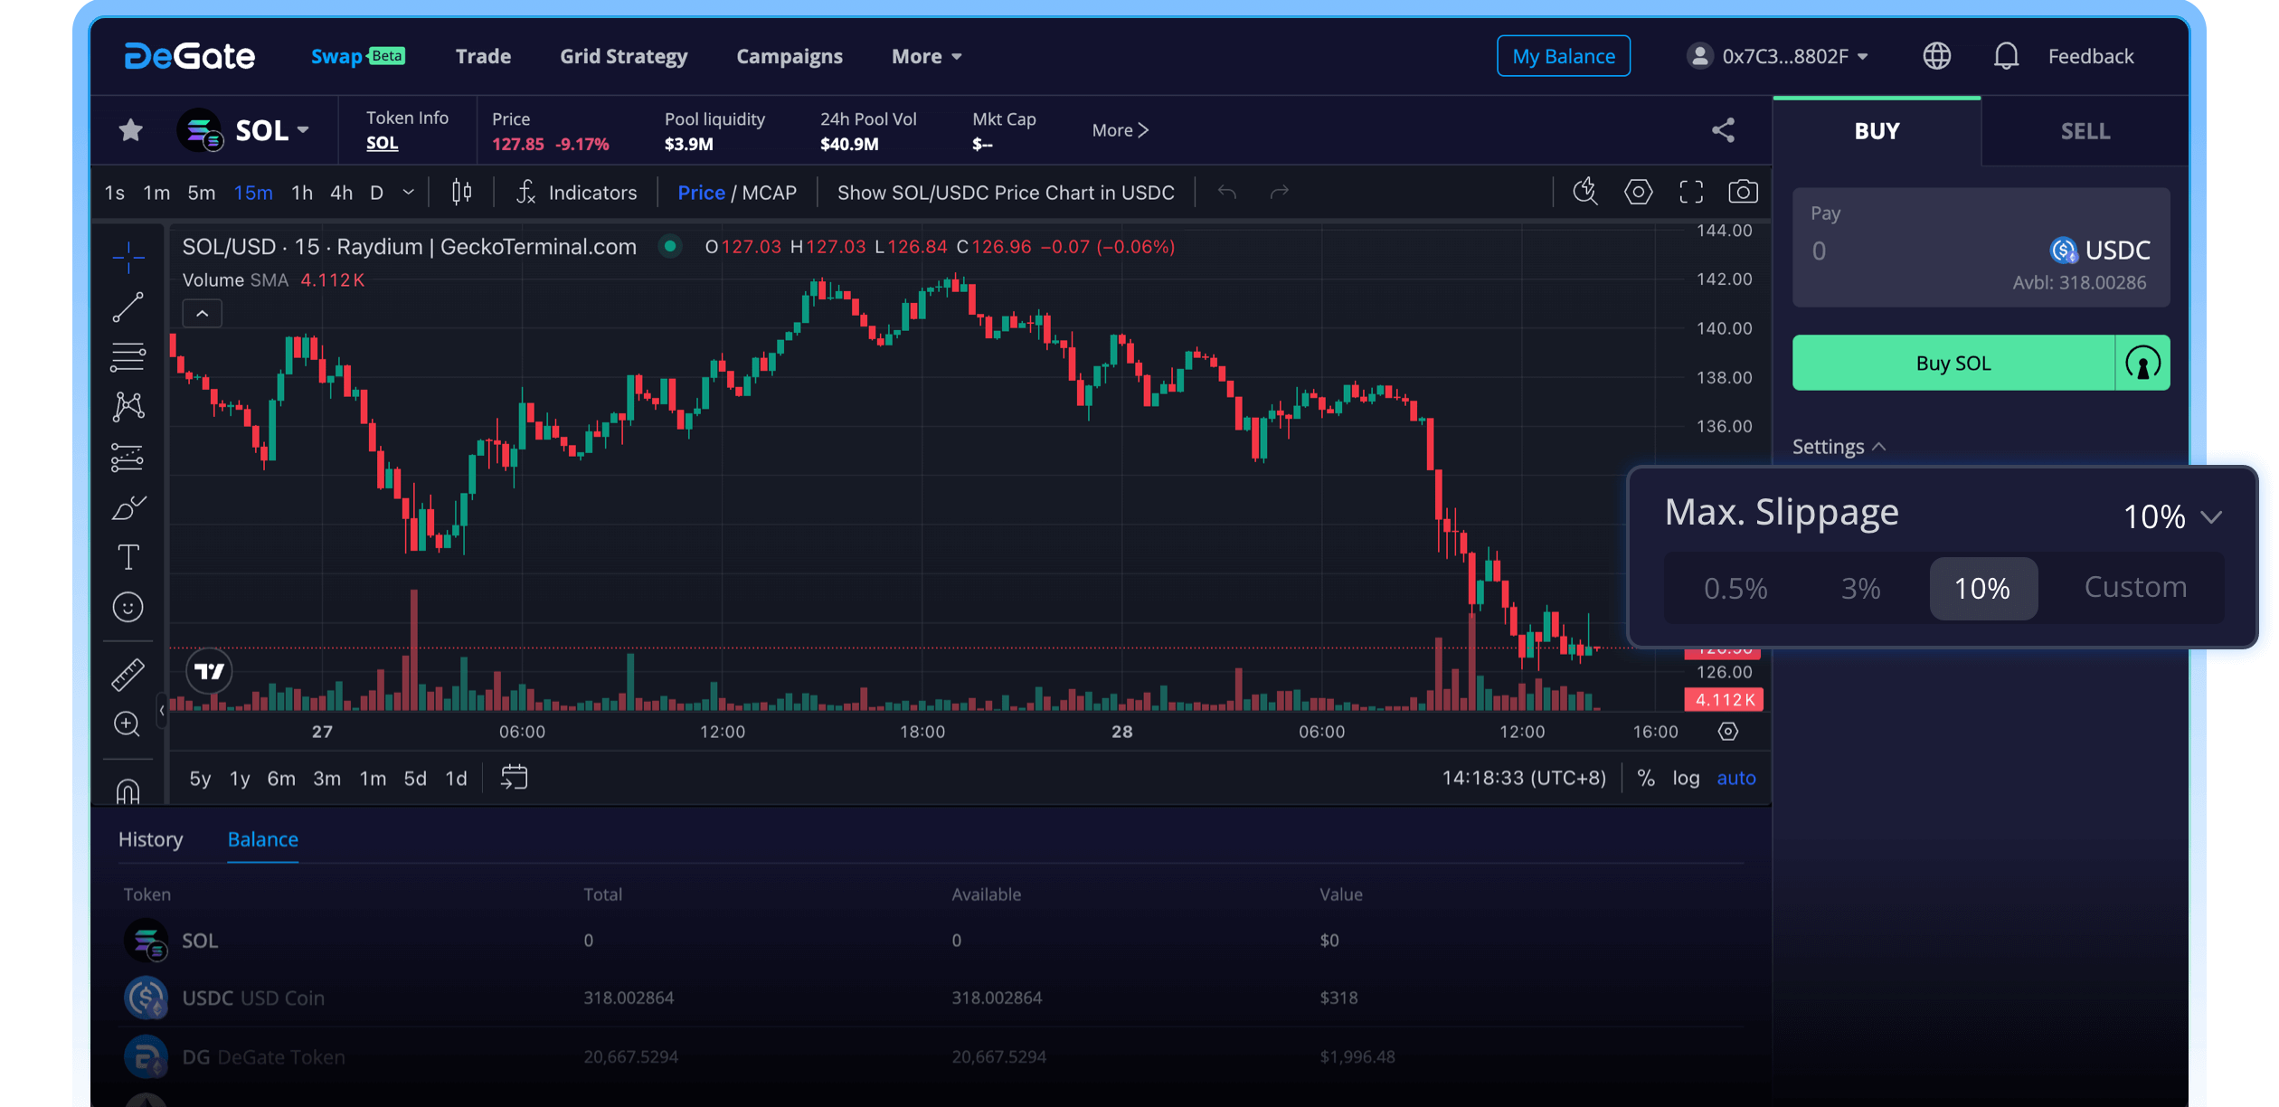Open the SOL token info link
Screen dimensions: 2279x1107
tap(382, 143)
